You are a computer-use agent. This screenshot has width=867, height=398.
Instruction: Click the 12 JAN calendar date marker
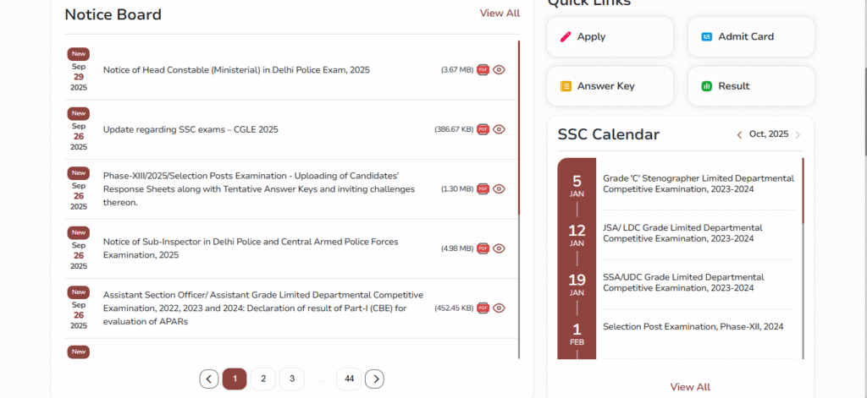coord(577,235)
